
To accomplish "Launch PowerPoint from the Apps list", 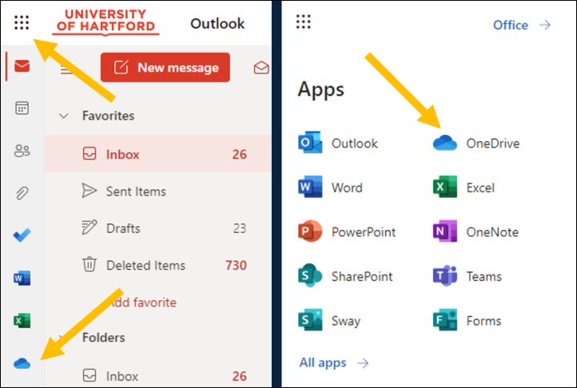I will [x=347, y=232].
